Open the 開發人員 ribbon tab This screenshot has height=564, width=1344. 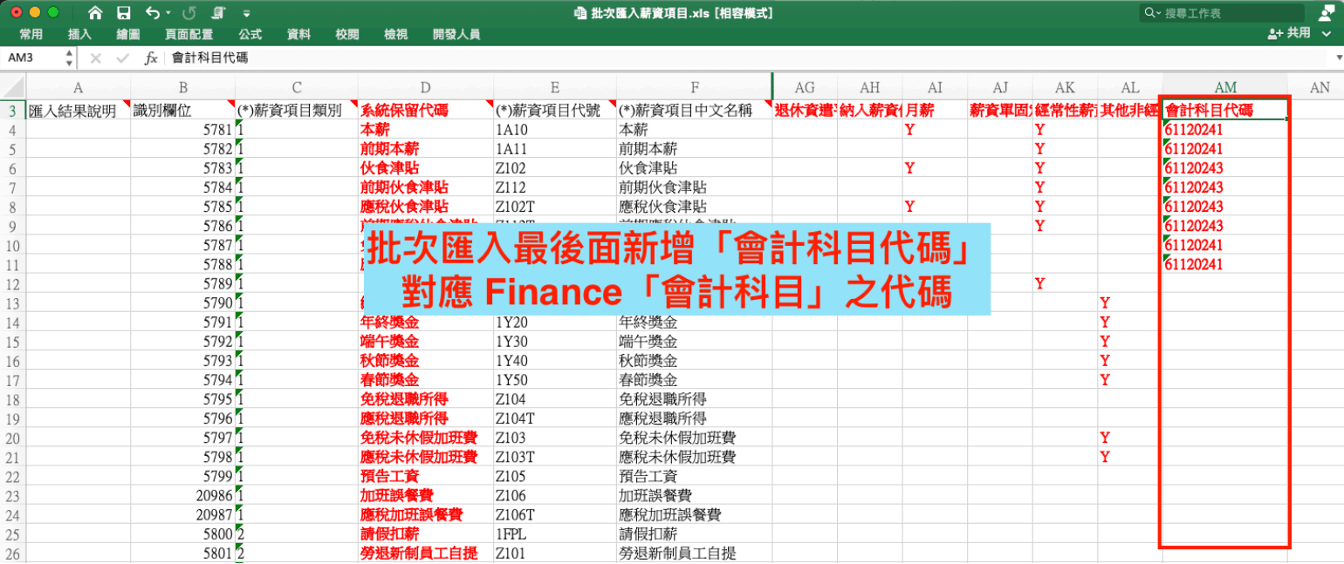click(x=456, y=34)
